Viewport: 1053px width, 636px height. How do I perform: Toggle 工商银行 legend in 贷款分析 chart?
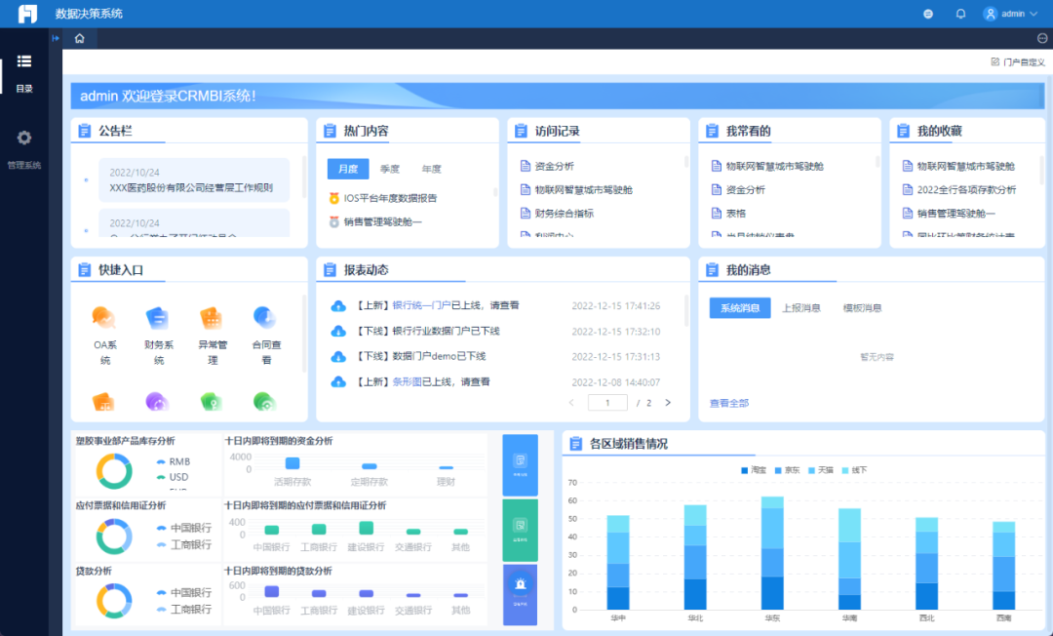click(184, 609)
